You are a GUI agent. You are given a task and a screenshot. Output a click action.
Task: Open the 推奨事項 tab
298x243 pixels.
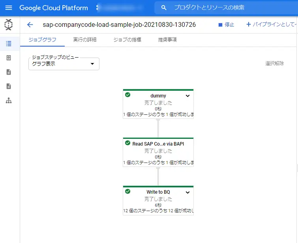pos(167,40)
